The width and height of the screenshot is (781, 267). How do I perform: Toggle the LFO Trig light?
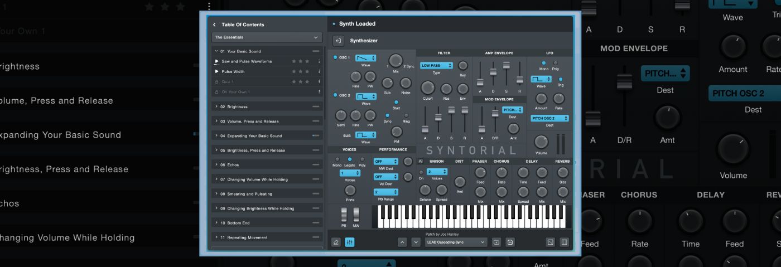click(561, 79)
